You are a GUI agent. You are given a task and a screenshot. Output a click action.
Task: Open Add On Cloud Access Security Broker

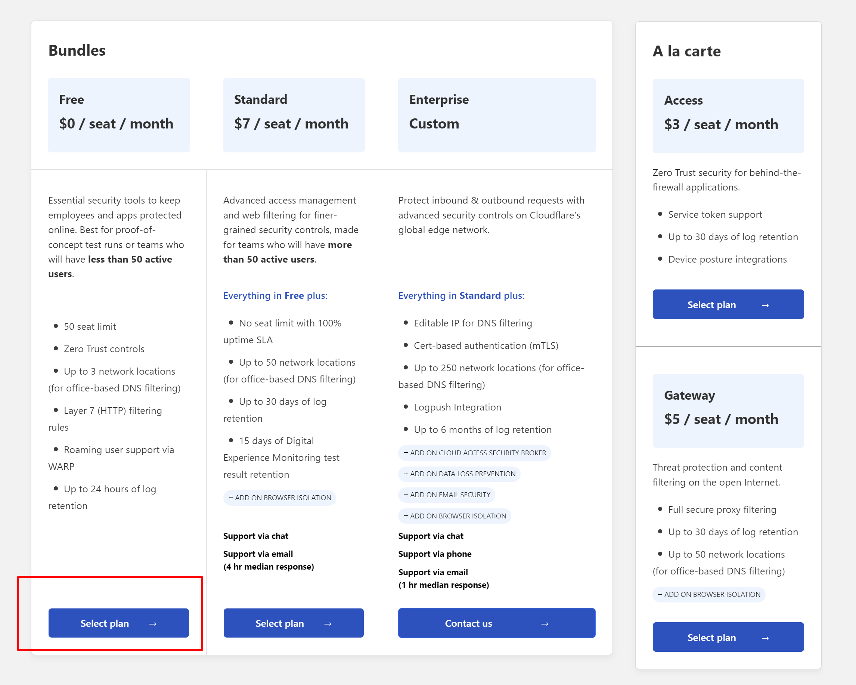point(474,453)
